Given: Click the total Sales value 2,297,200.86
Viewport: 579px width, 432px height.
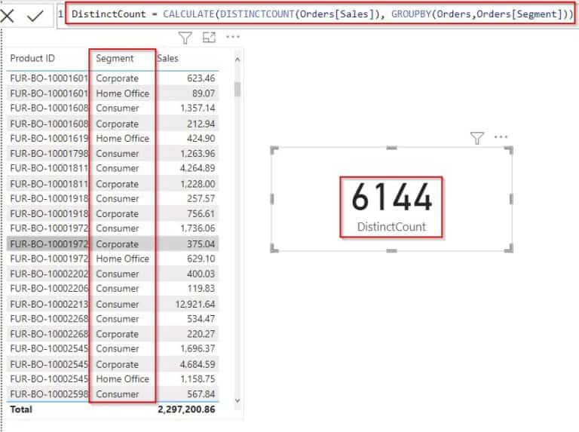Looking at the screenshot, I should pos(186,409).
